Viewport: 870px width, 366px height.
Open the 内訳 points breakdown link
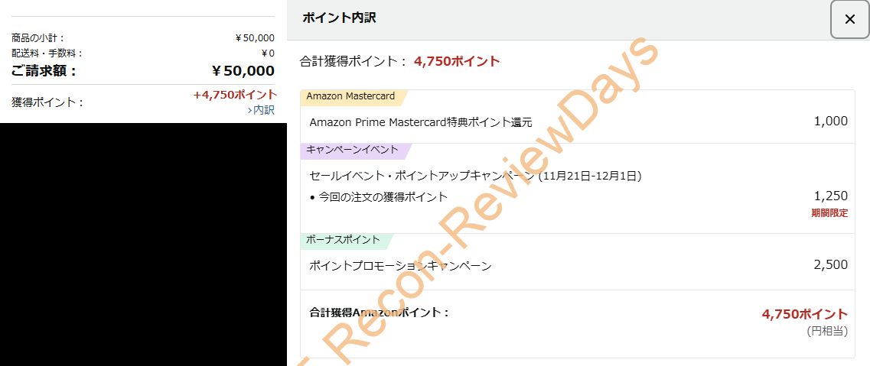[261, 110]
